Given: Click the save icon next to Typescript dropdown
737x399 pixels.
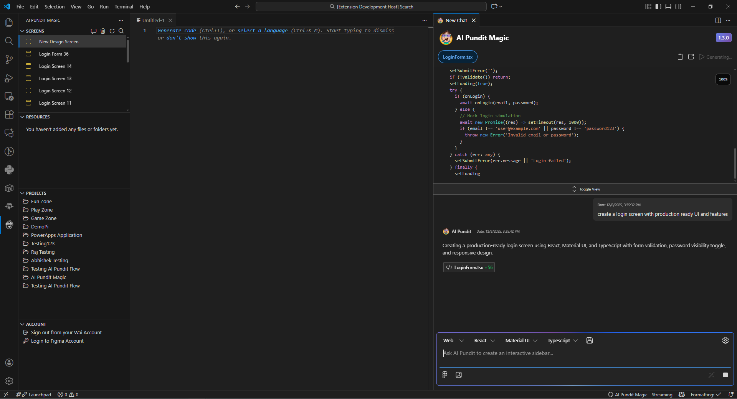Looking at the screenshot, I should [x=590, y=340].
